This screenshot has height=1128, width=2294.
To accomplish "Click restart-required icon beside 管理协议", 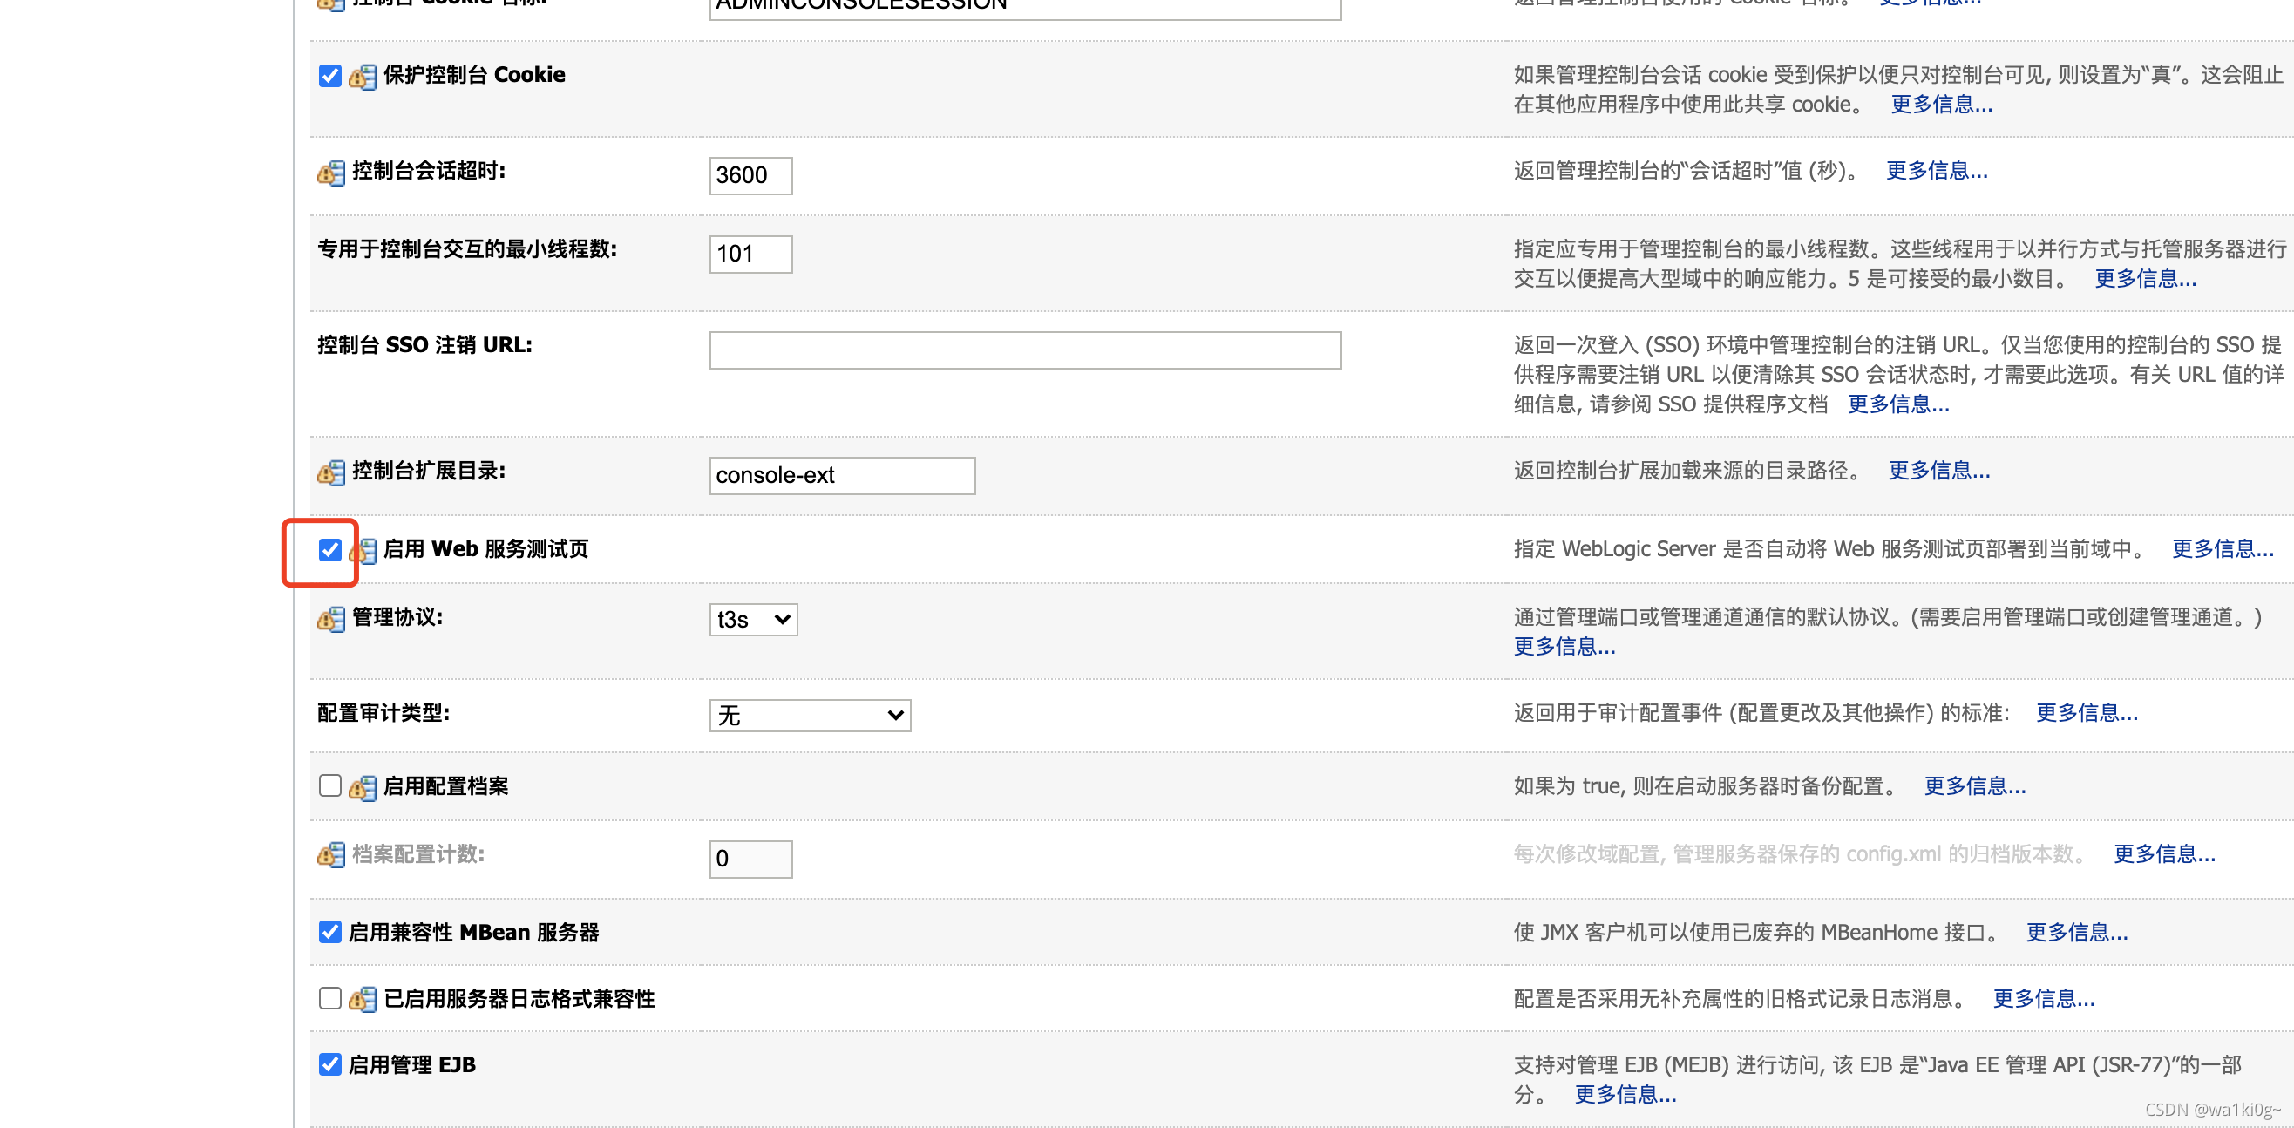I will pos(330,618).
